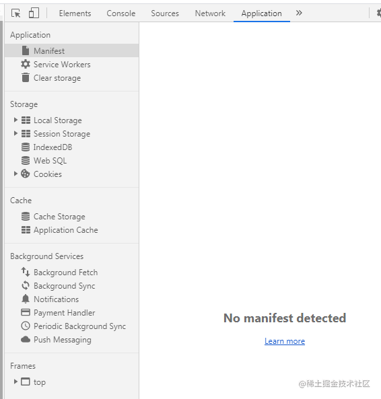Click the Payment Handler card icon
The height and width of the screenshot is (399, 381).
tap(26, 312)
